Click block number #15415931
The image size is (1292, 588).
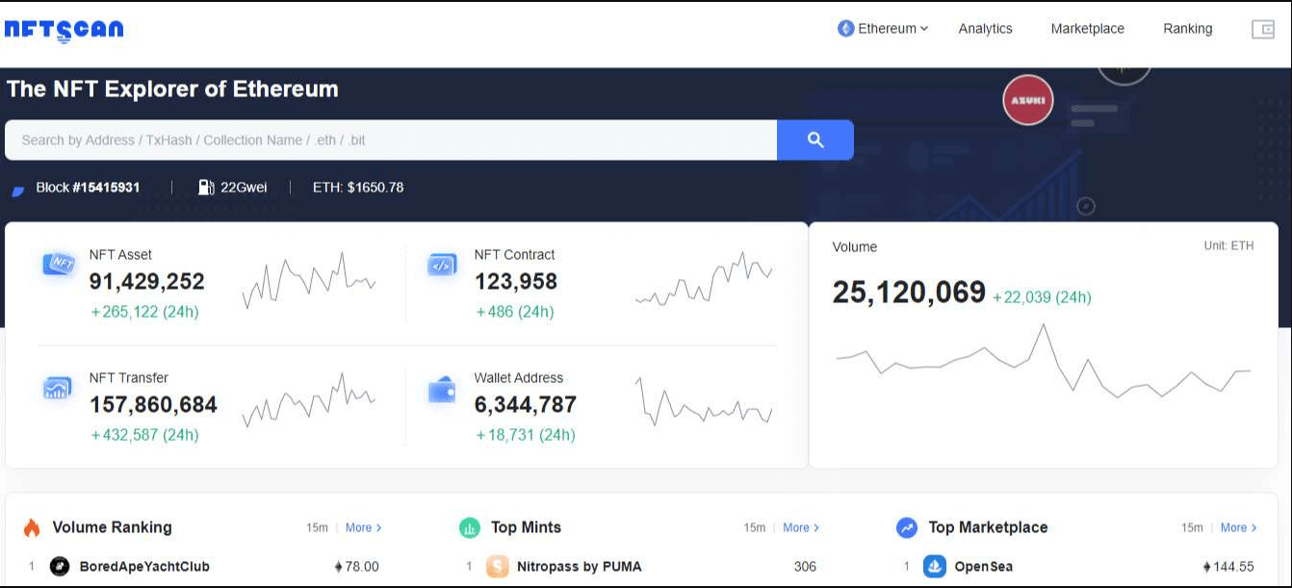point(107,188)
